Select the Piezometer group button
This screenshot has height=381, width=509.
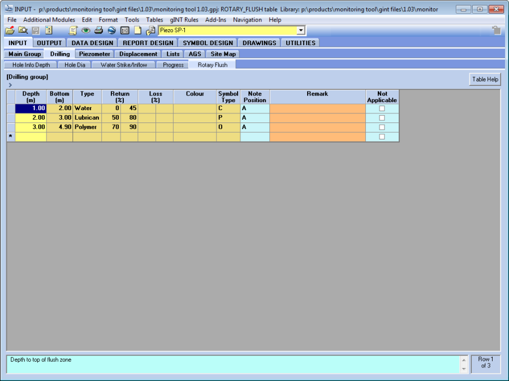point(94,54)
